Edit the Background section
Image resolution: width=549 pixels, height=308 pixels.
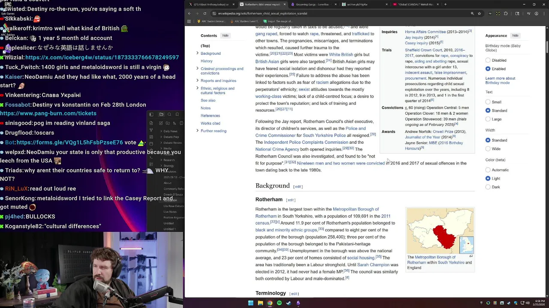[298, 187]
